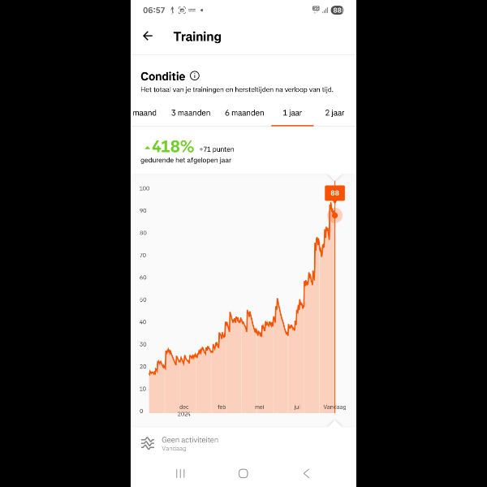Switch to the 6 maanden tab
This screenshot has height=487, width=487.
244,113
